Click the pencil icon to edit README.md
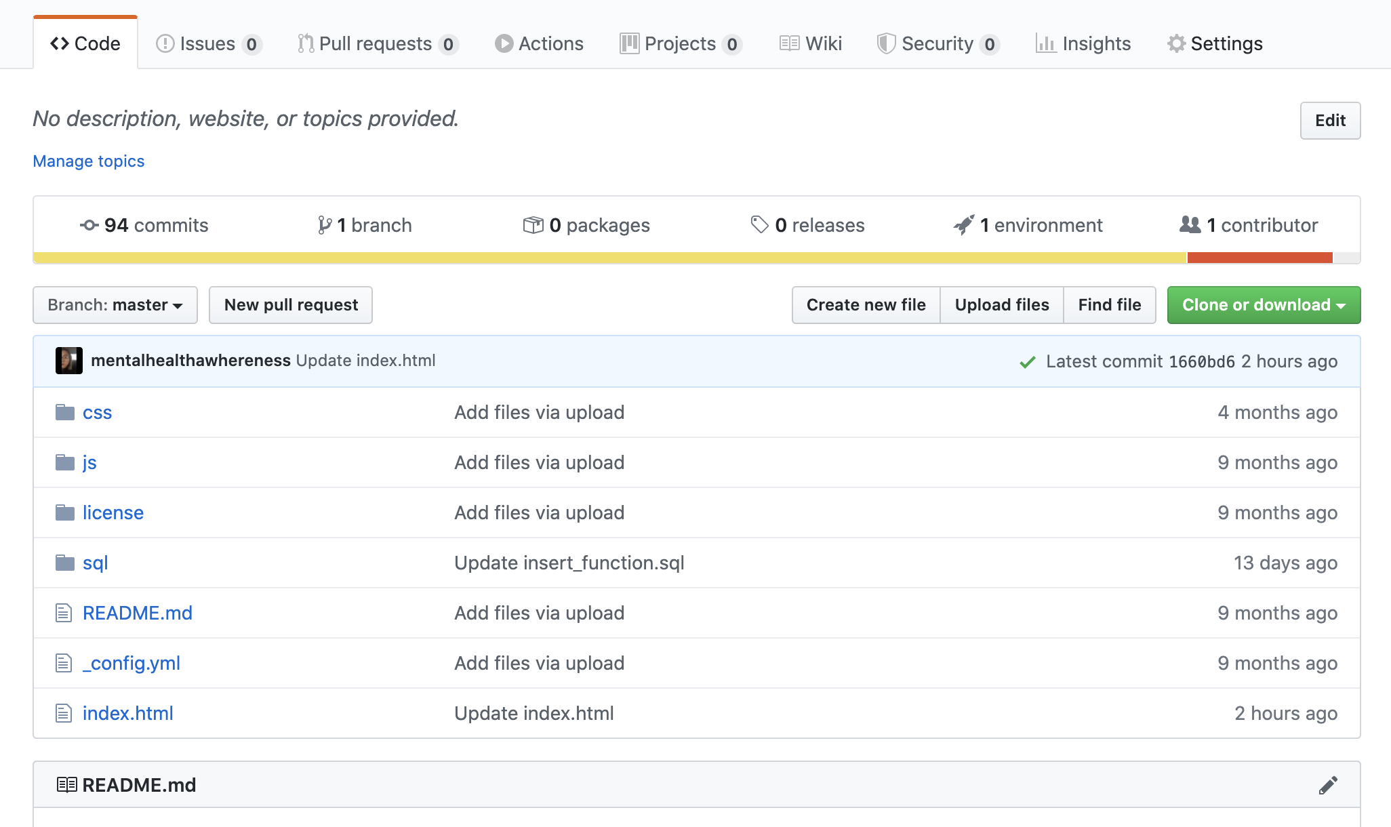The width and height of the screenshot is (1391, 827). click(1328, 785)
